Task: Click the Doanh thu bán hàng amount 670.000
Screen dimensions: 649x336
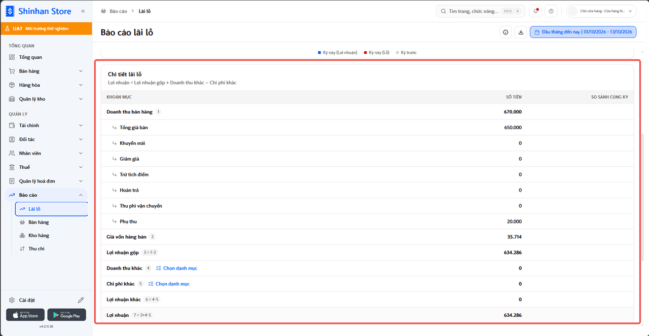Action: coord(513,112)
